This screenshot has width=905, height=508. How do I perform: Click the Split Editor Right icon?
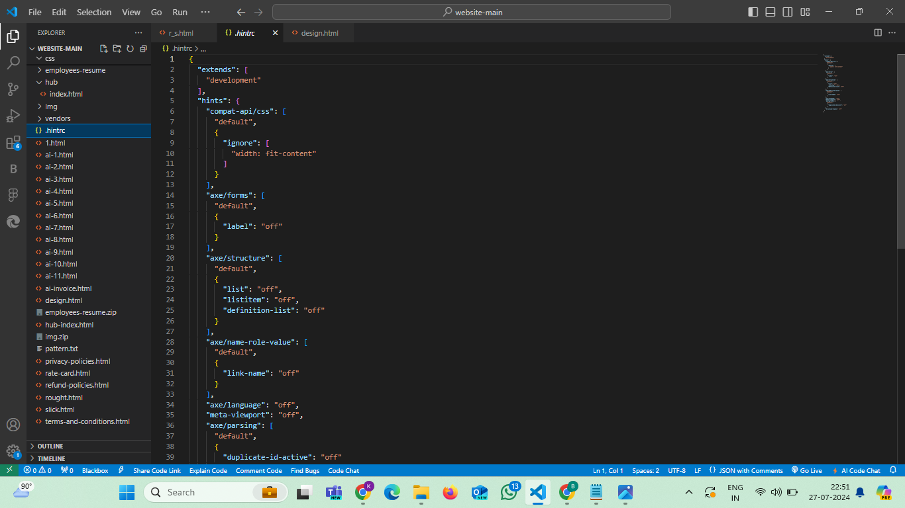click(x=878, y=32)
